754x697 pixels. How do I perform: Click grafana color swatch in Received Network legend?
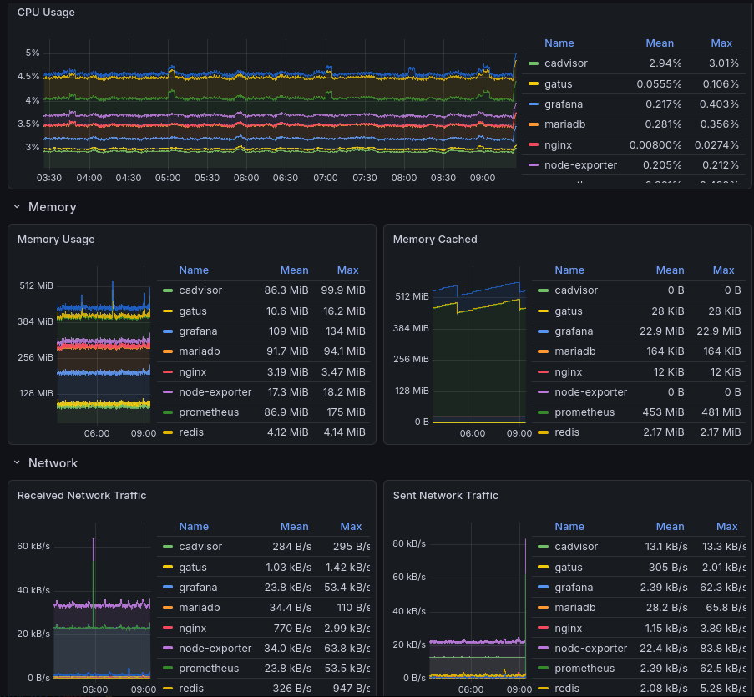(168, 588)
